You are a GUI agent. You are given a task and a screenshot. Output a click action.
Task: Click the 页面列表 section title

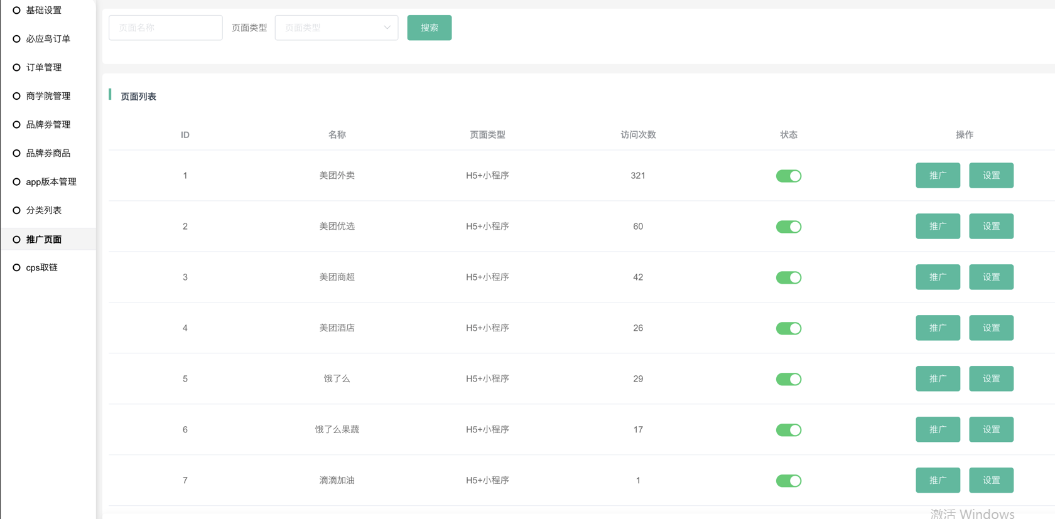pyautogui.click(x=138, y=96)
